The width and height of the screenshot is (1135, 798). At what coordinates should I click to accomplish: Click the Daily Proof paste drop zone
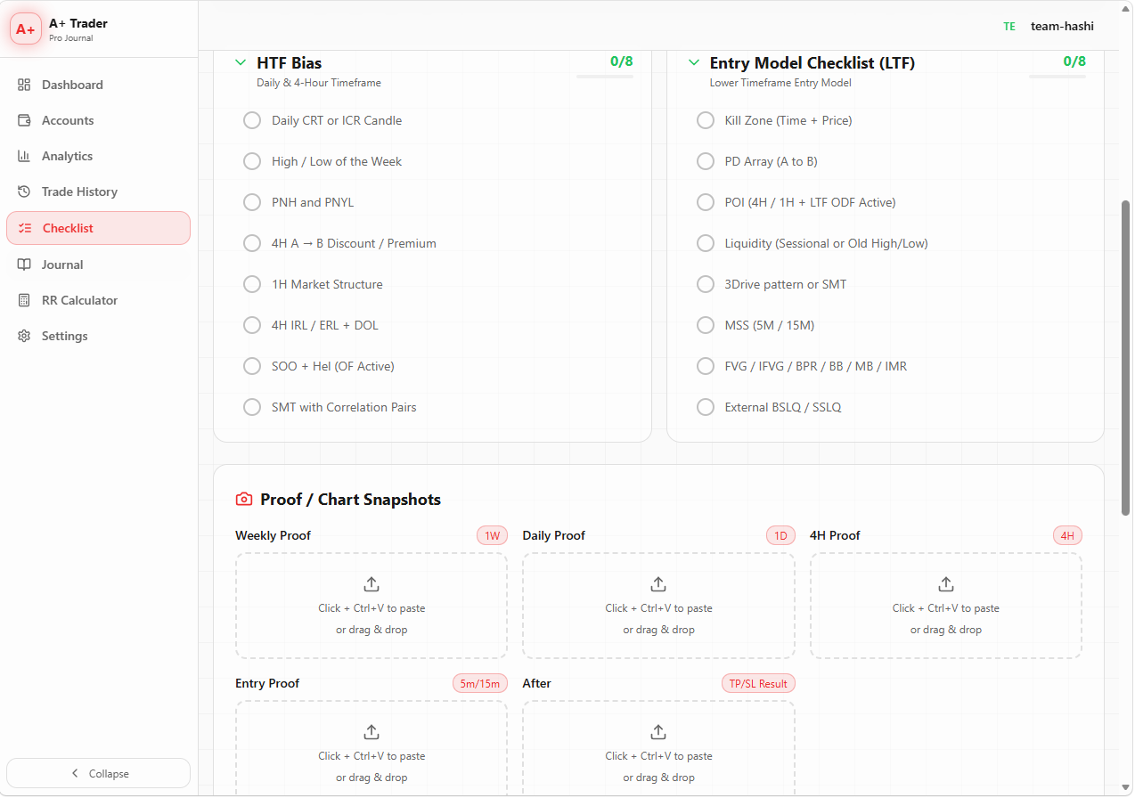click(x=658, y=606)
